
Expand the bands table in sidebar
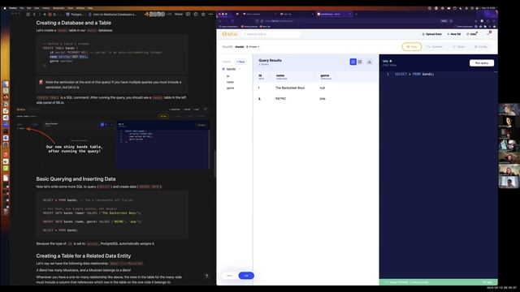tap(231, 69)
